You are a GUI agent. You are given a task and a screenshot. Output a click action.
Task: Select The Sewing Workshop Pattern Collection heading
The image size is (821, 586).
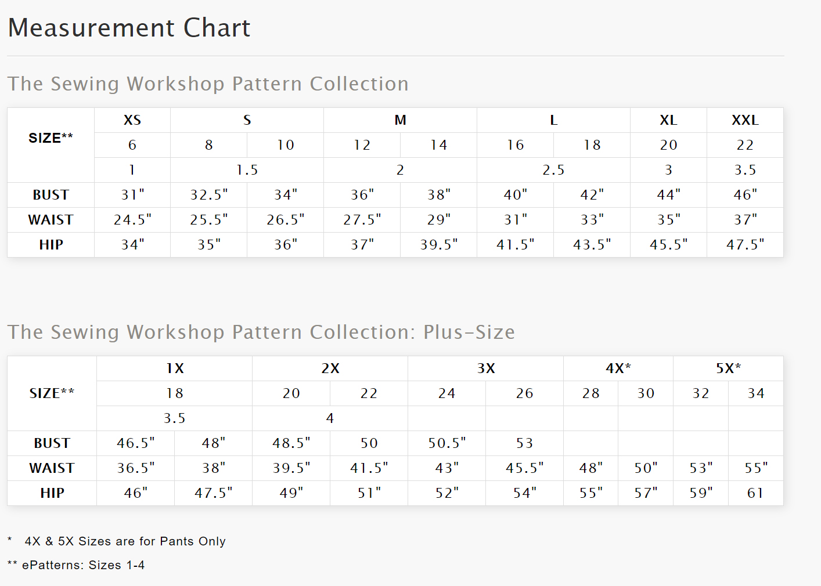tap(208, 84)
